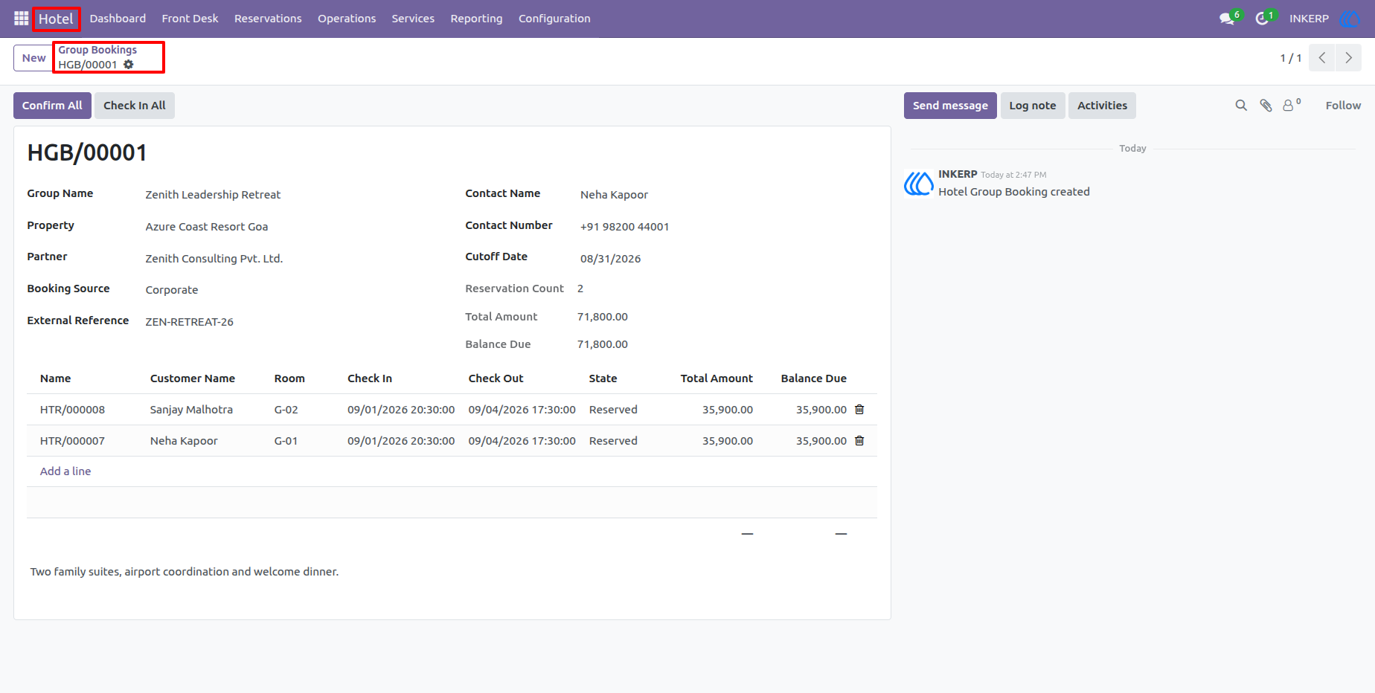
Task: Click the Hotel app title
Action: tap(56, 19)
